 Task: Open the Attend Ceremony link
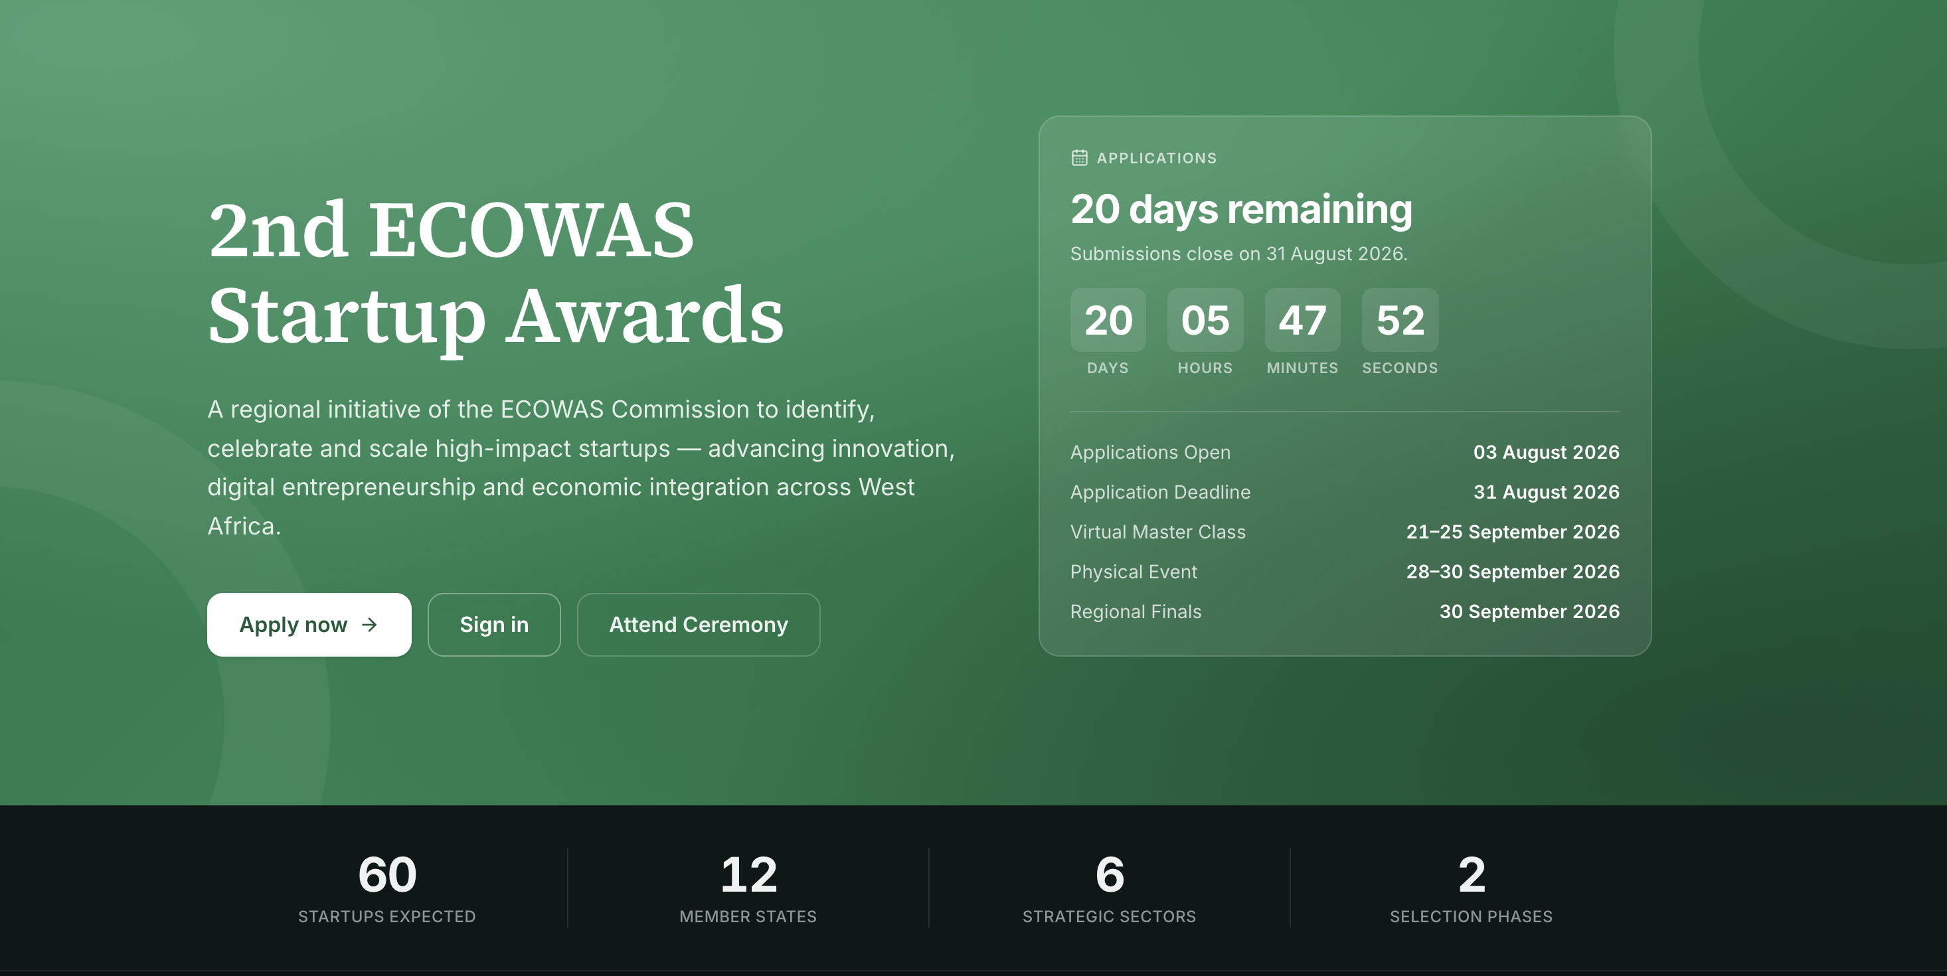click(699, 625)
